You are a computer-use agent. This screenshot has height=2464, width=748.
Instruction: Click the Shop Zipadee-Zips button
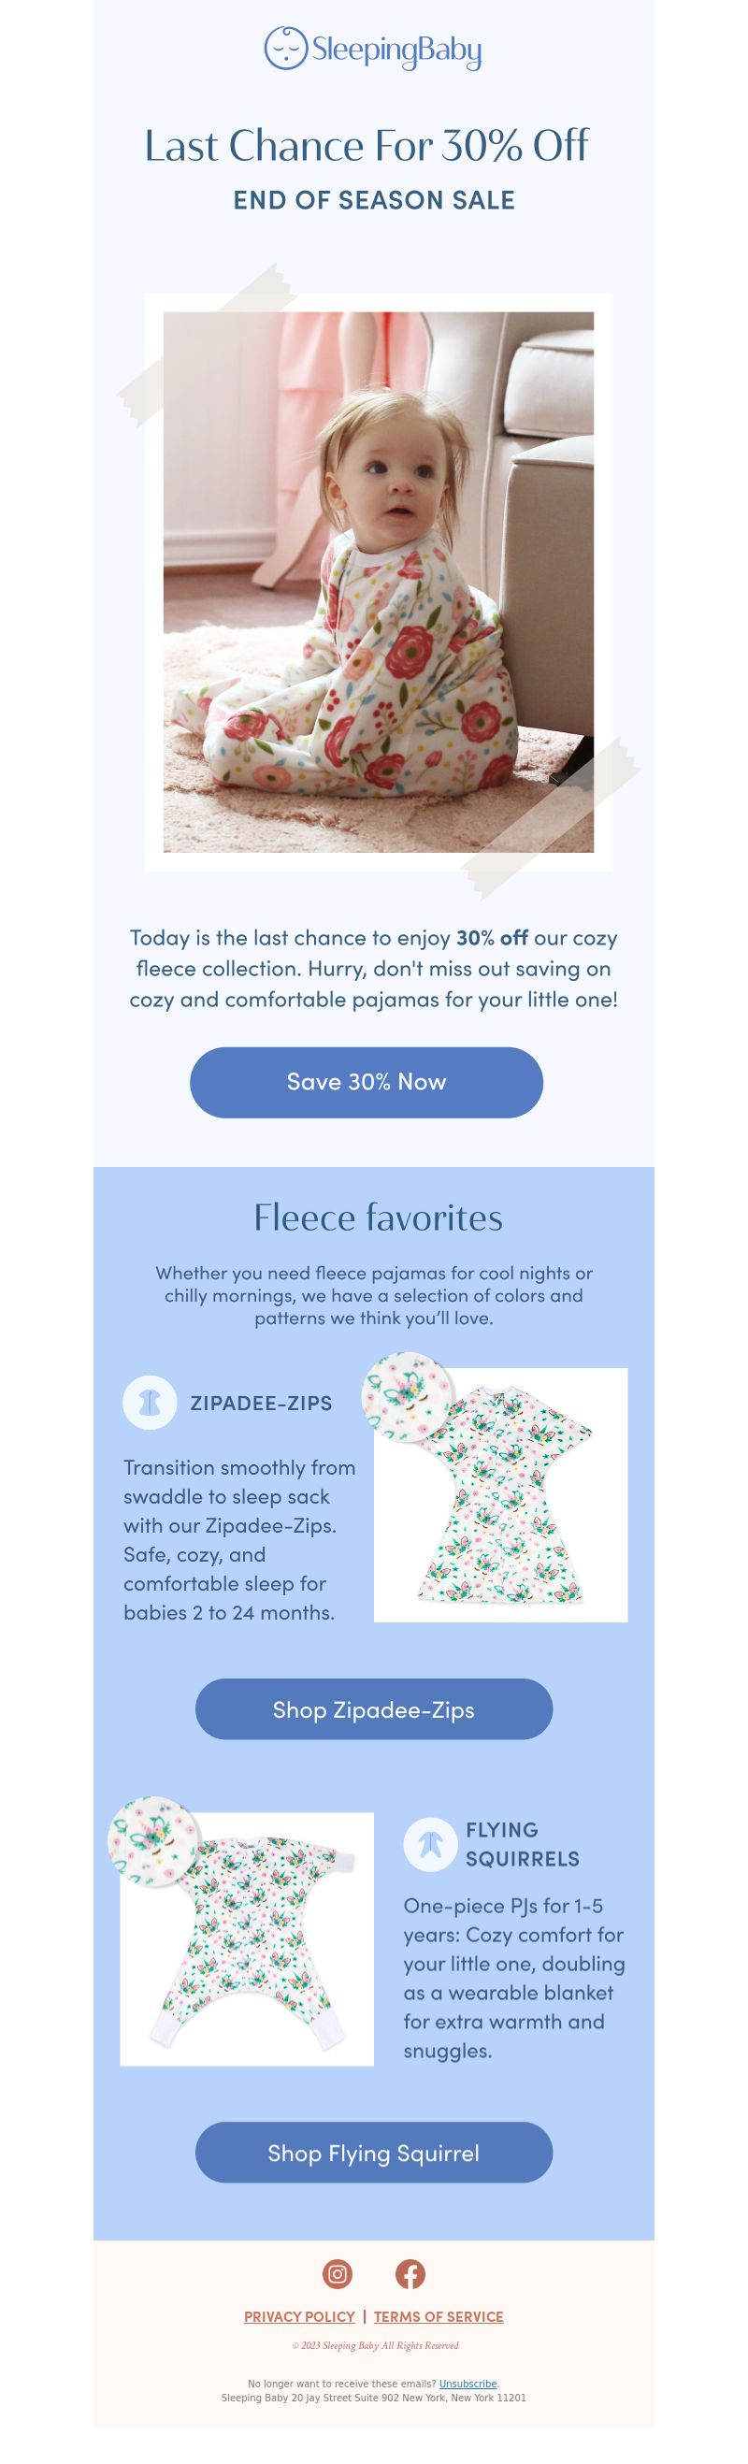pyautogui.click(x=374, y=1708)
